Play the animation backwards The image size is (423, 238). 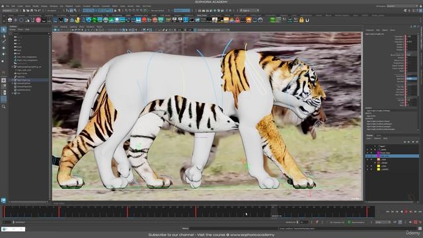pos(401,212)
